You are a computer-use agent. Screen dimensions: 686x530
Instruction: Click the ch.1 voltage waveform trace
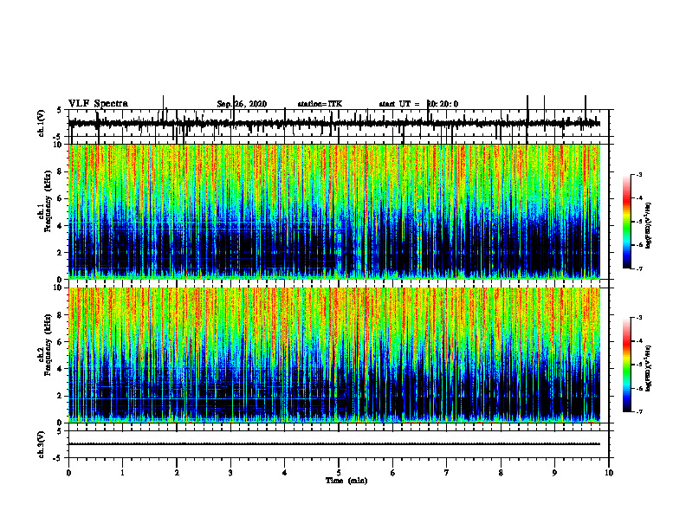[334, 123]
